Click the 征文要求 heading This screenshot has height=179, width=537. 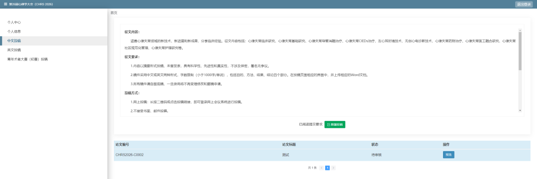132,57
